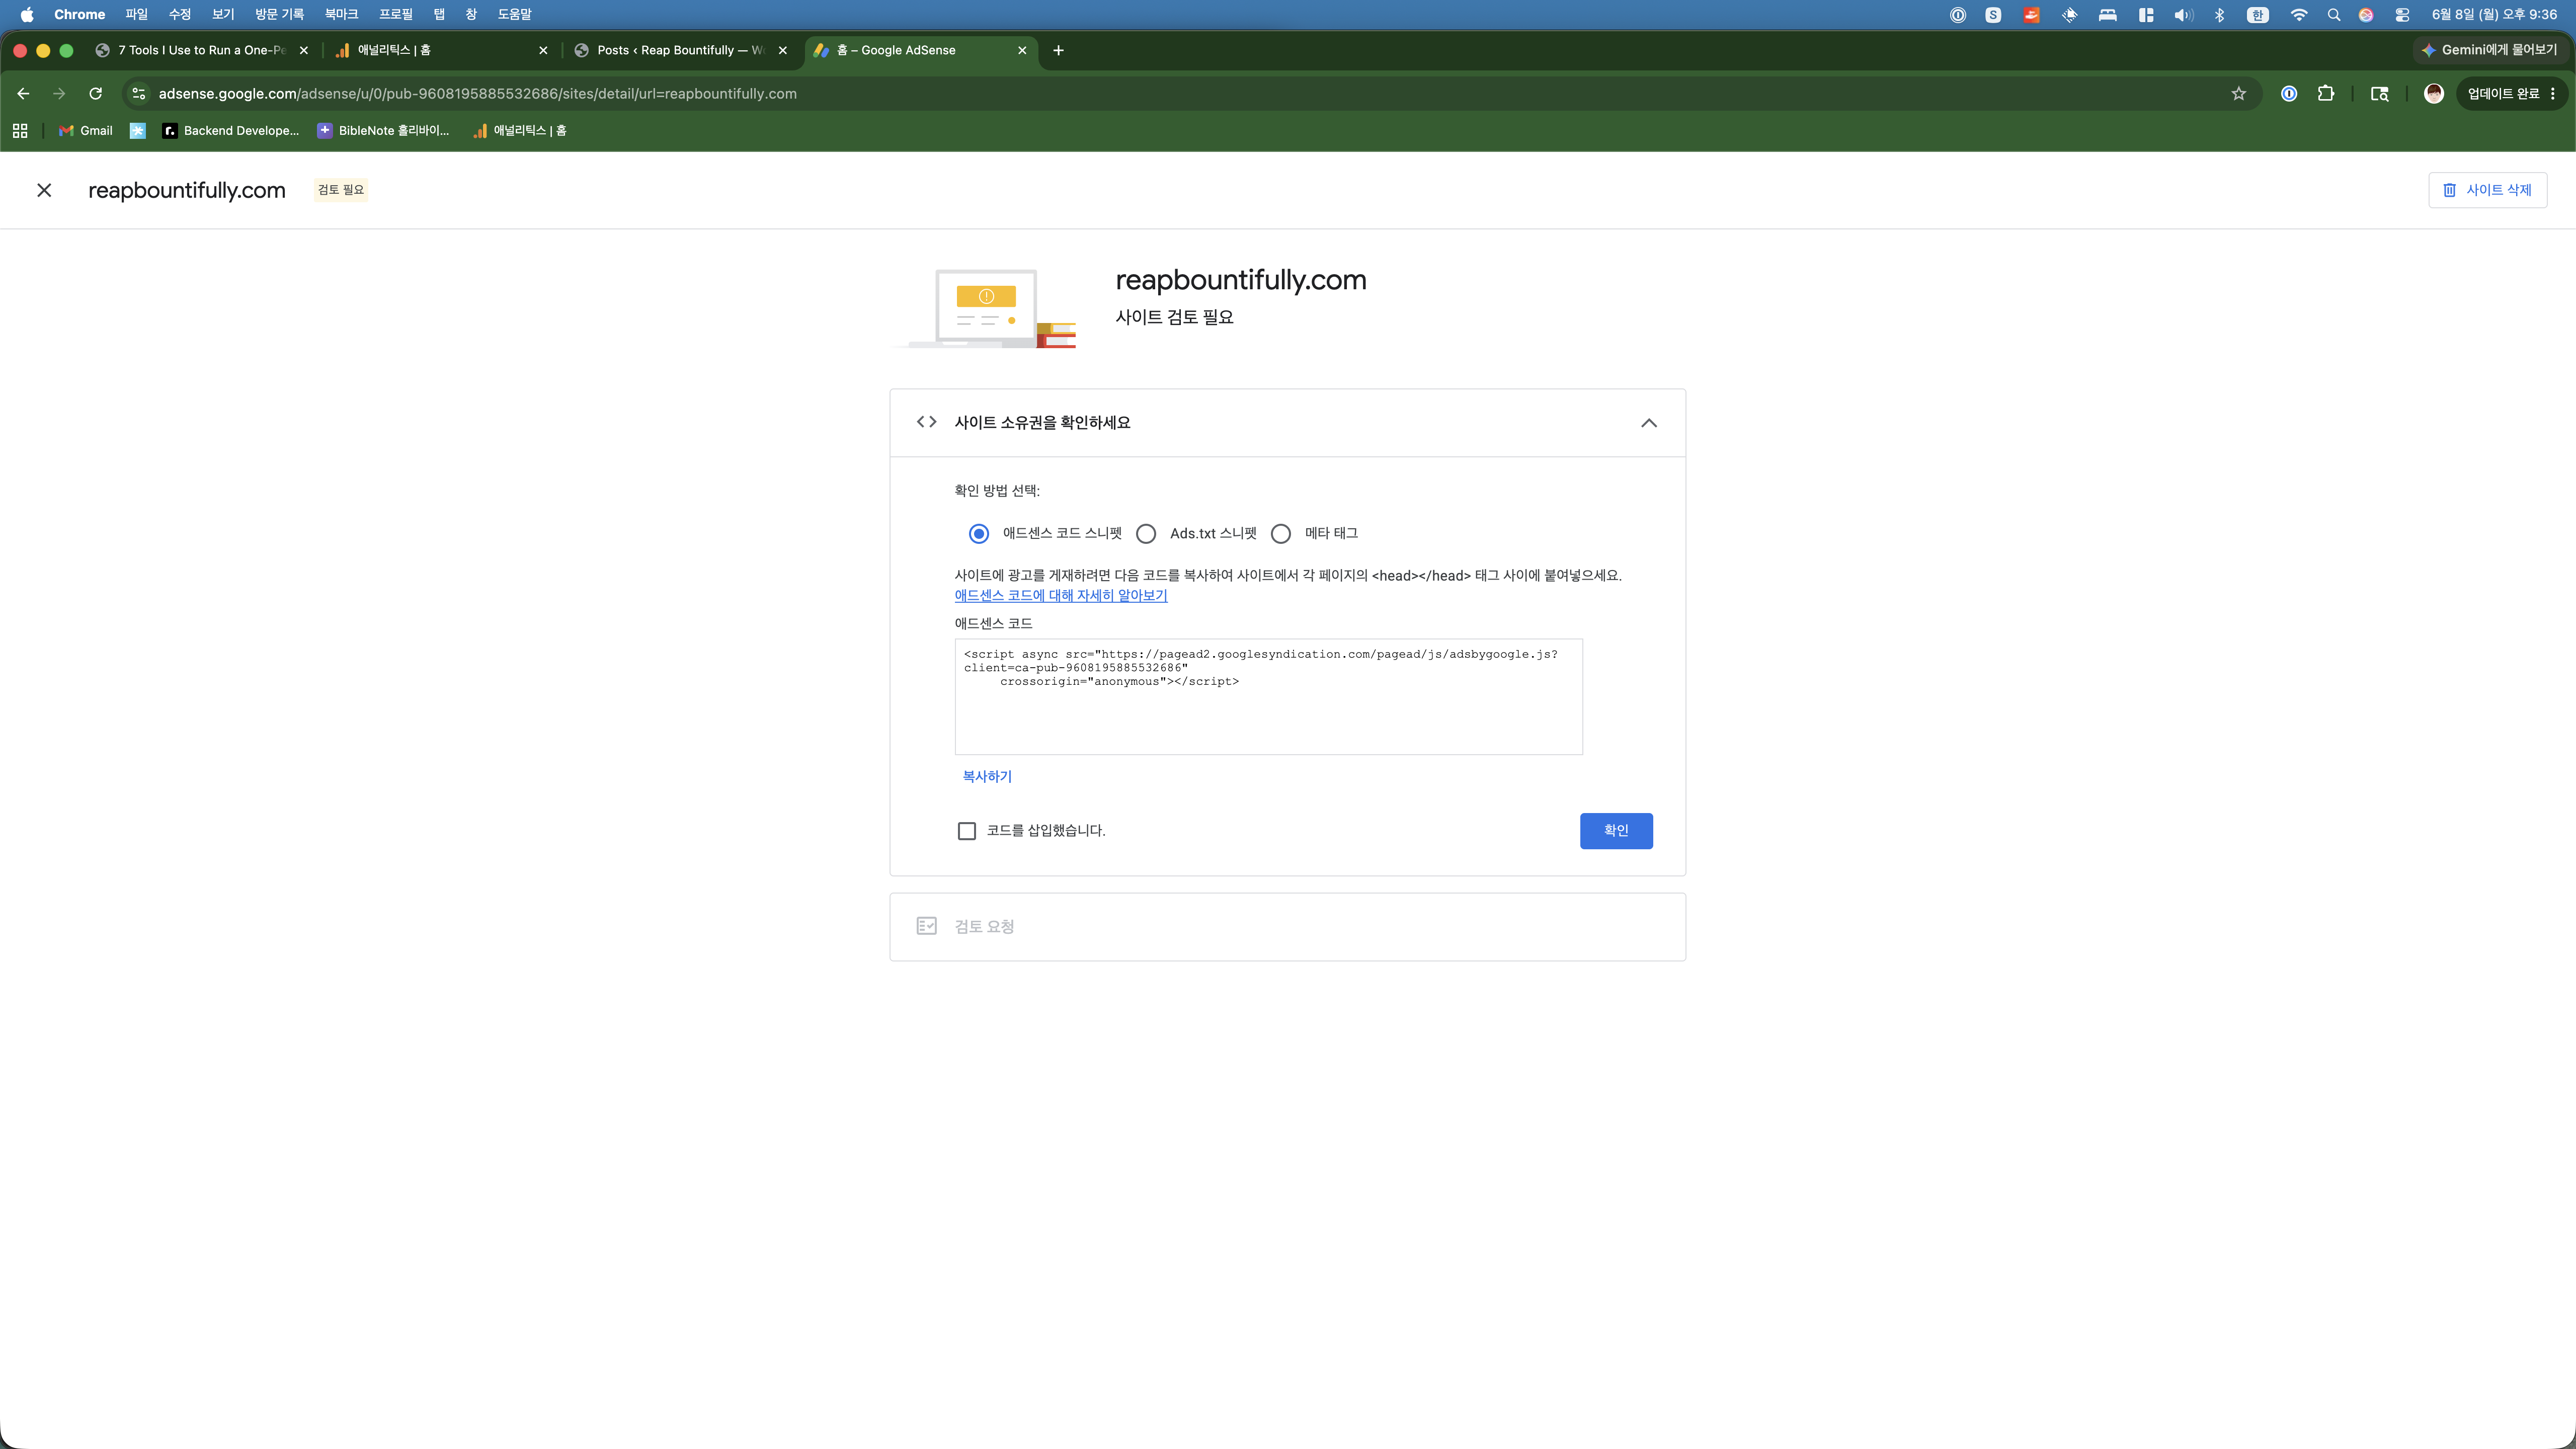Close the Posts ‹ Reap Bountifully tab

pyautogui.click(x=783, y=50)
